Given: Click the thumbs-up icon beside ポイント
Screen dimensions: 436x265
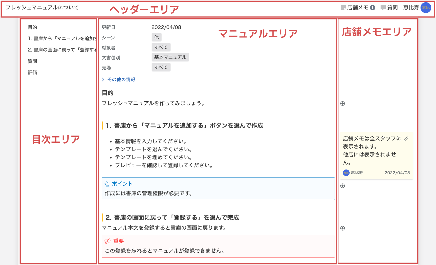Looking at the screenshot, I should [x=107, y=183].
